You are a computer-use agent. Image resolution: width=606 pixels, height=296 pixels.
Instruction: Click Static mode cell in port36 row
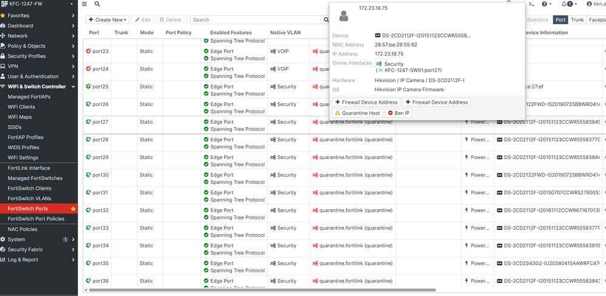click(146, 281)
